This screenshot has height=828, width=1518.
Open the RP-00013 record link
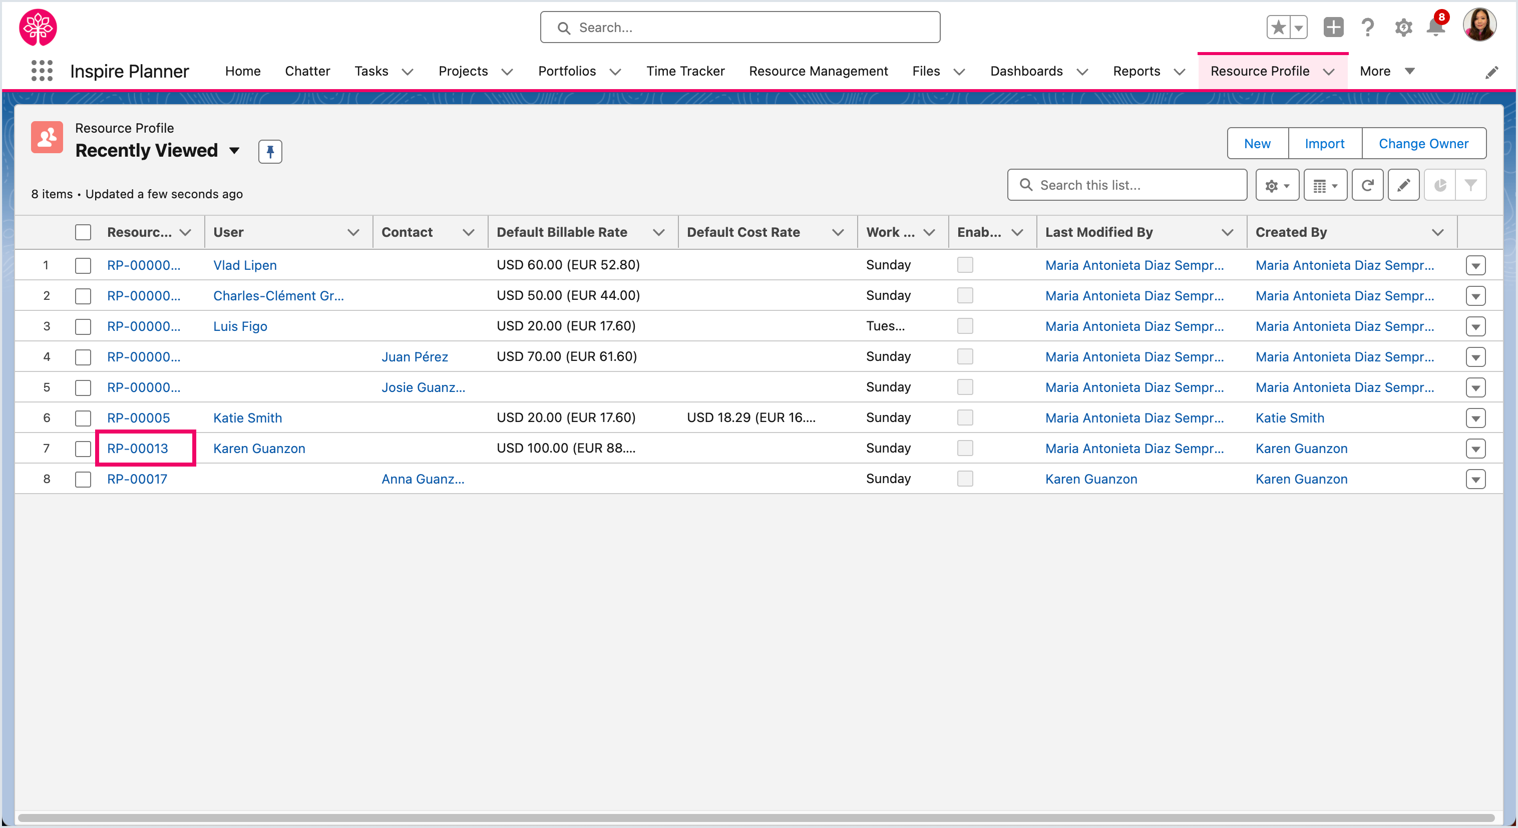(137, 449)
